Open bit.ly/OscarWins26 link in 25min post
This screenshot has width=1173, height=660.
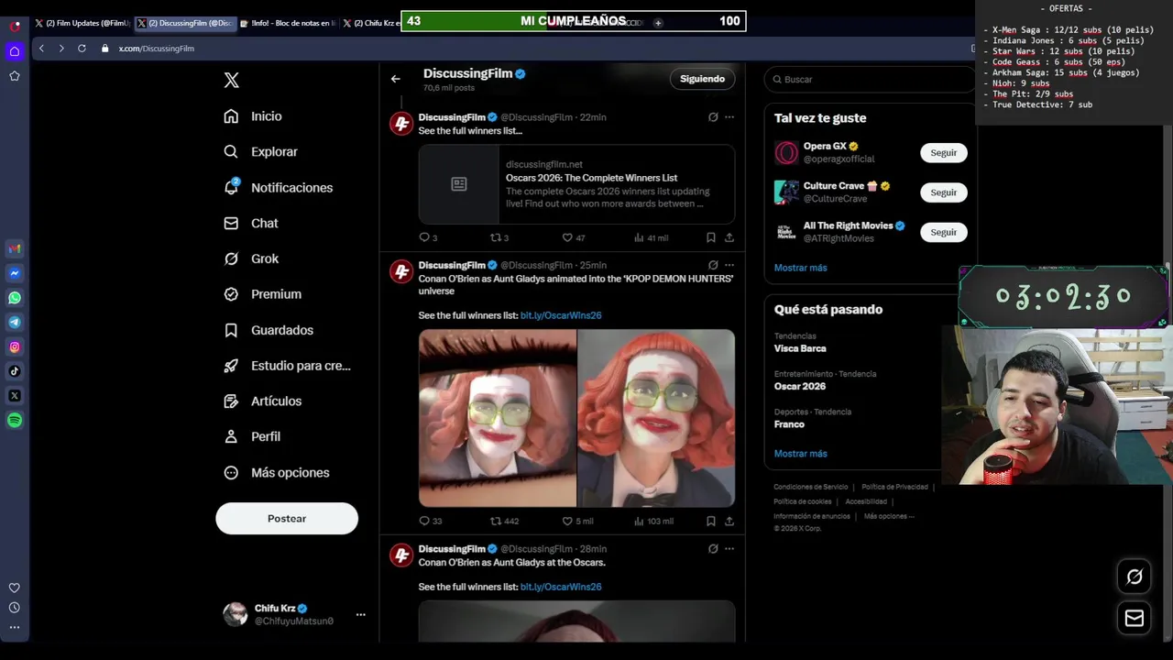561,315
